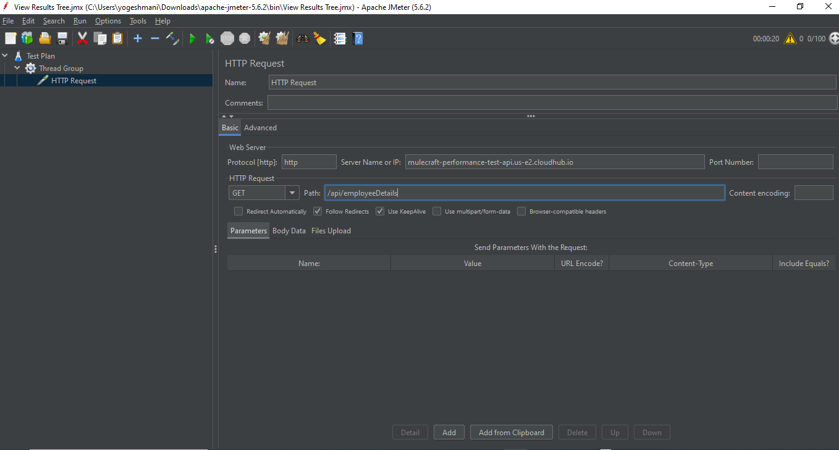Click Start no pauses toolbar icon

coord(209,38)
